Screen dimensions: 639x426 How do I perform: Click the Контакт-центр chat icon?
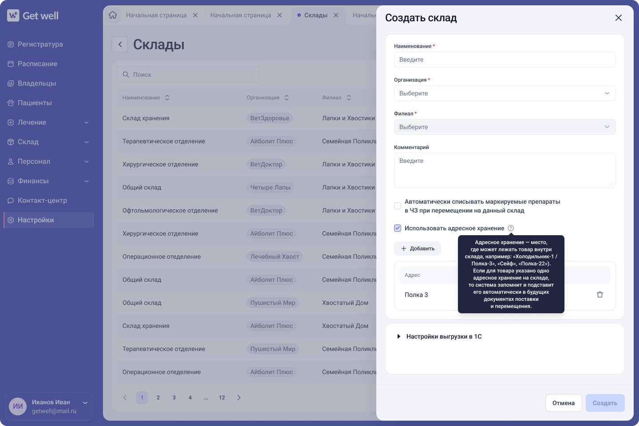pyautogui.click(x=11, y=201)
